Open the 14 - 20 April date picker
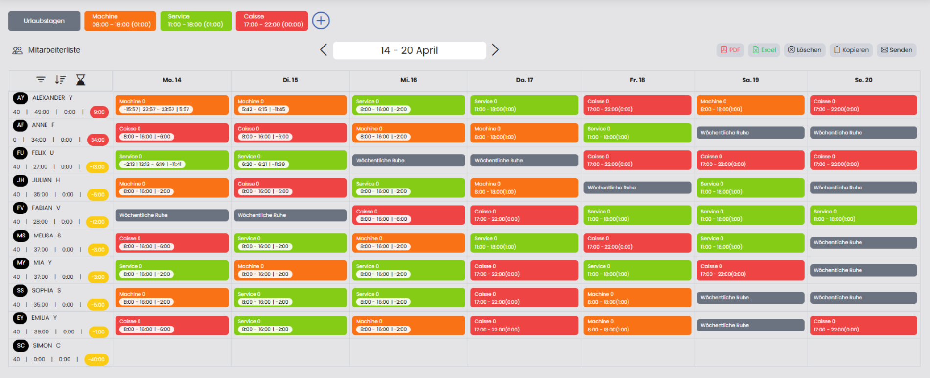Image resolution: width=930 pixels, height=378 pixels. click(409, 50)
